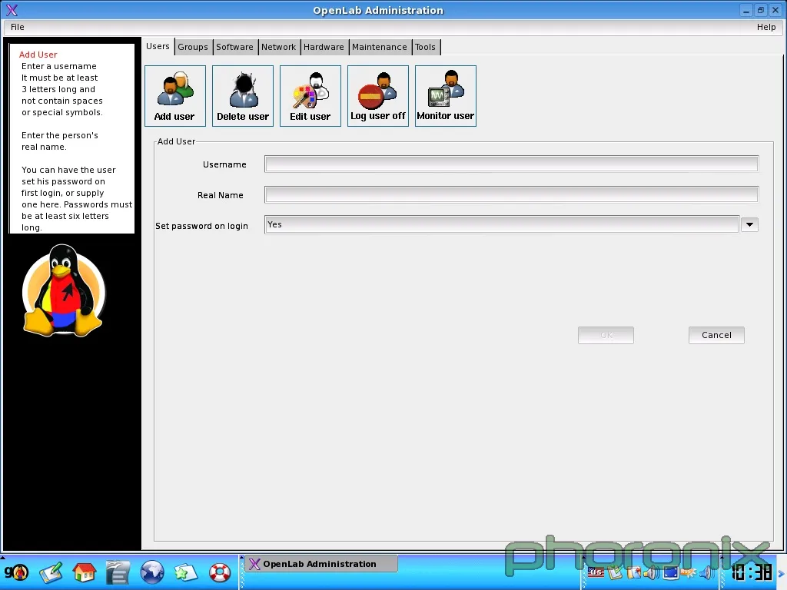Click the US flag keyboard layout indicator
The height and width of the screenshot is (590, 787).
tap(596, 572)
